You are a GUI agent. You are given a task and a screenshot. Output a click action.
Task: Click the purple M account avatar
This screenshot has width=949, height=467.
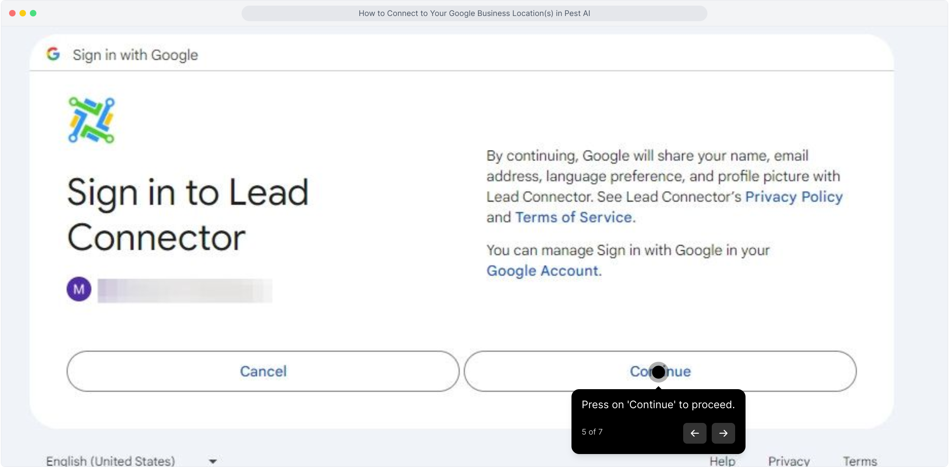(79, 289)
